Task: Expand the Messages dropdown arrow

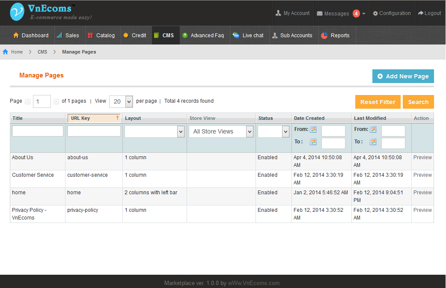Action: (364, 14)
